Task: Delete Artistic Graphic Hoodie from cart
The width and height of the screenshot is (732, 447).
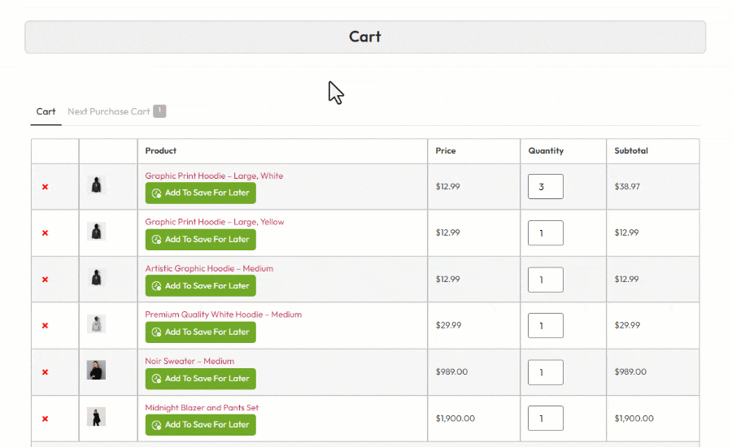Action: click(x=45, y=280)
